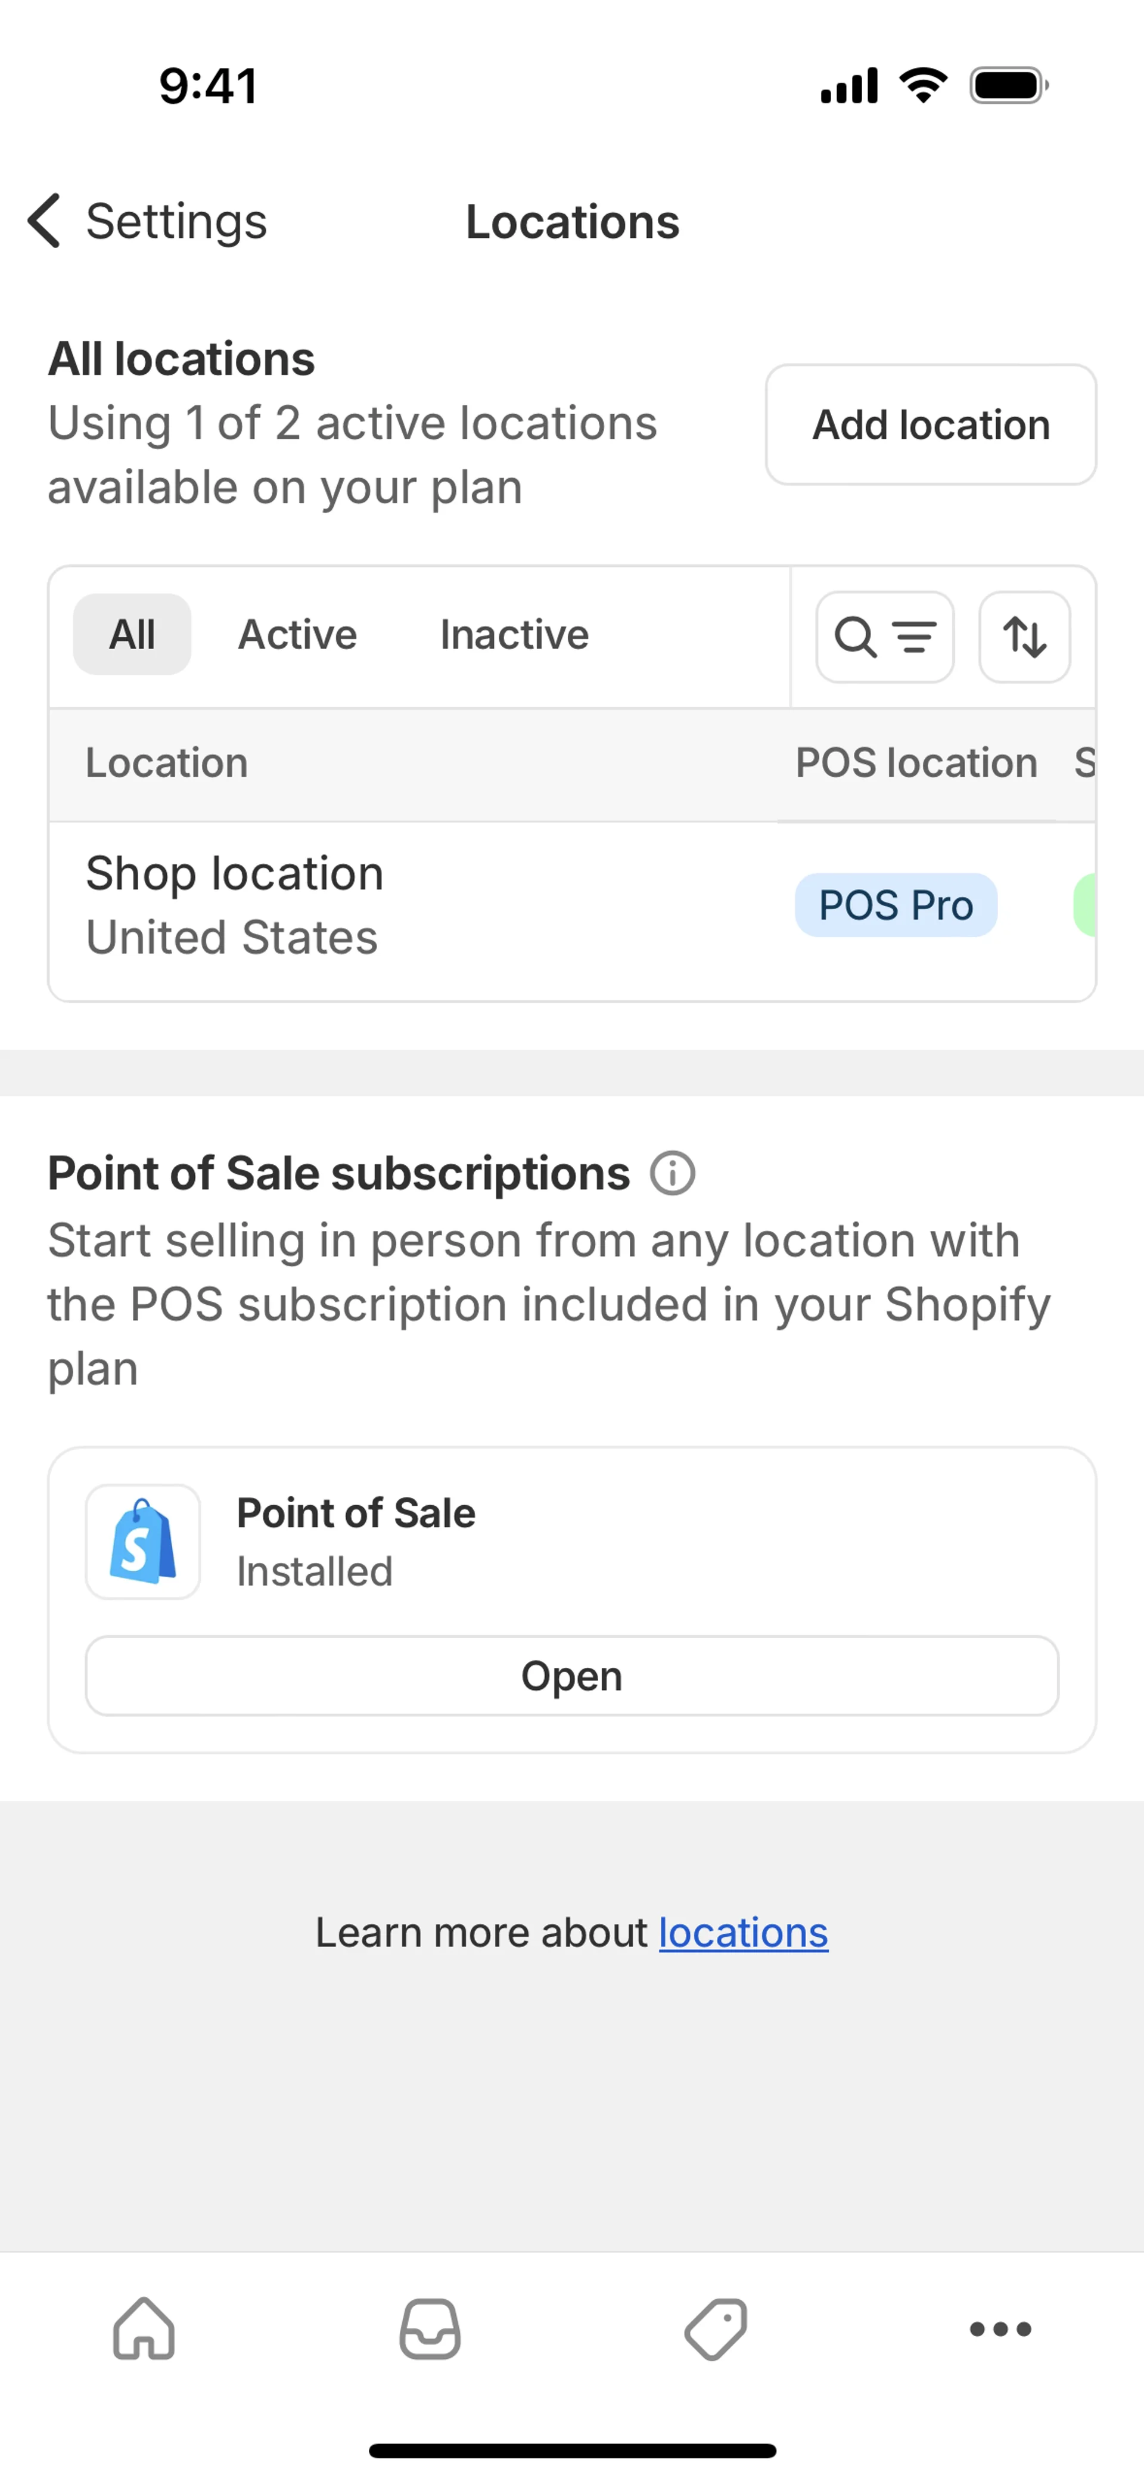The width and height of the screenshot is (1144, 2481).
Task: Tap the POS location column header
Action: [916, 764]
